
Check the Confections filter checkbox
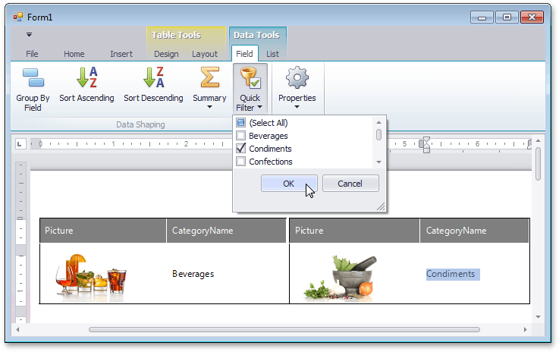click(x=241, y=161)
